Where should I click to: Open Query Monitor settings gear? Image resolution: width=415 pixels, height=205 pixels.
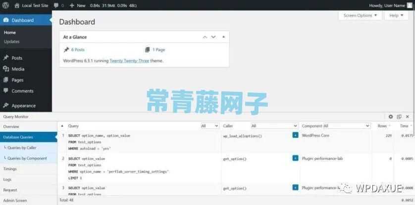391,117
